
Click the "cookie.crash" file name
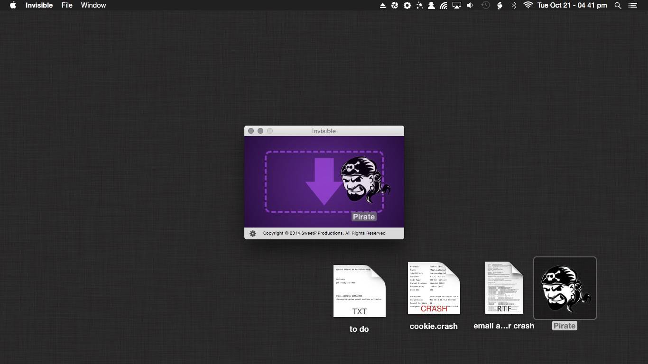point(434,326)
